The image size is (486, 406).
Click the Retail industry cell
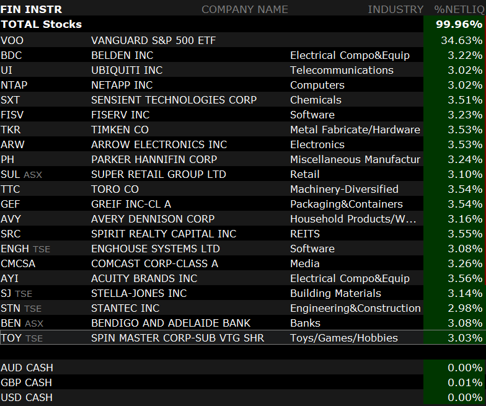point(305,174)
